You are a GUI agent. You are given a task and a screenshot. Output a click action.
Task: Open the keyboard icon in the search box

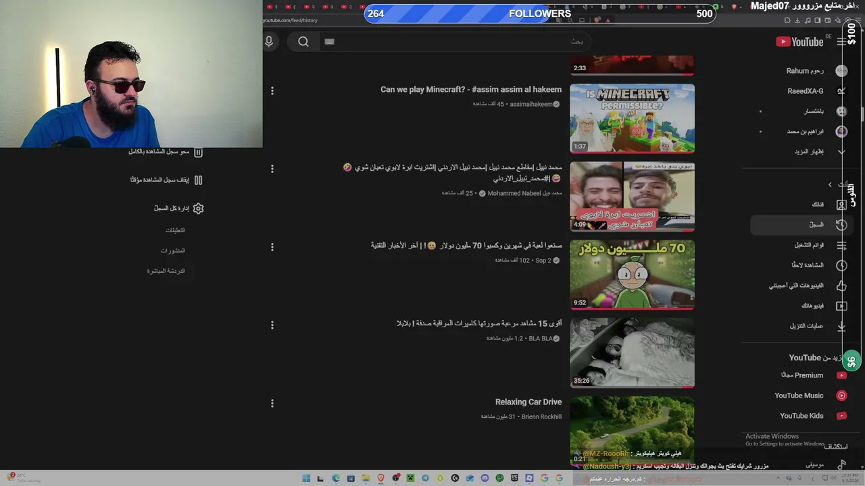pos(329,41)
